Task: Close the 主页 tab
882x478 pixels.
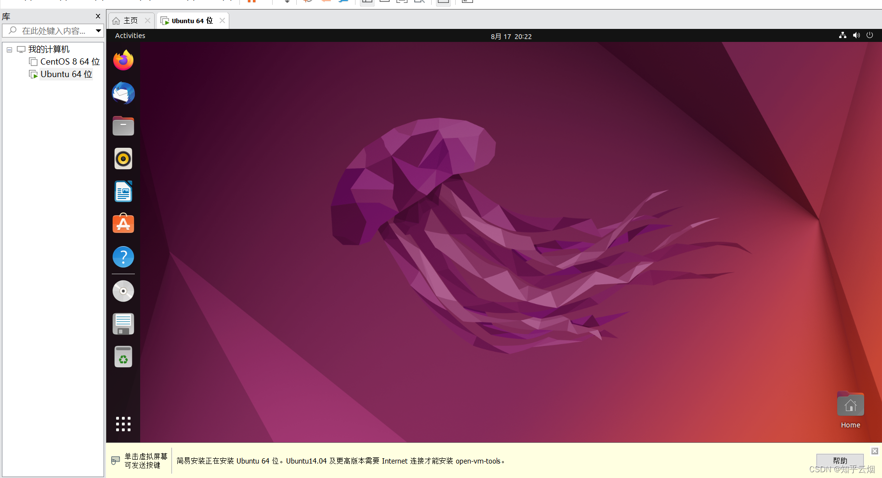Action: pyautogui.click(x=147, y=20)
